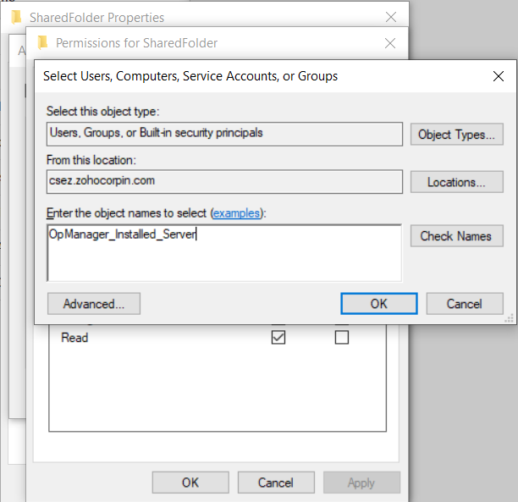Close the SharedFolder Properties window
The height and width of the screenshot is (502, 518).
click(x=390, y=17)
